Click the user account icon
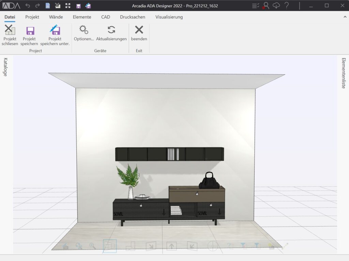Screen dimensions: 349x261 266,5
